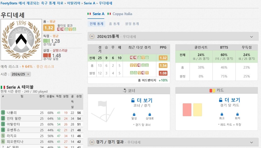Viewport: 261px width, 148px height.
Task: Click the 풀타임 결과 form icons
Action: [x=67, y=29]
